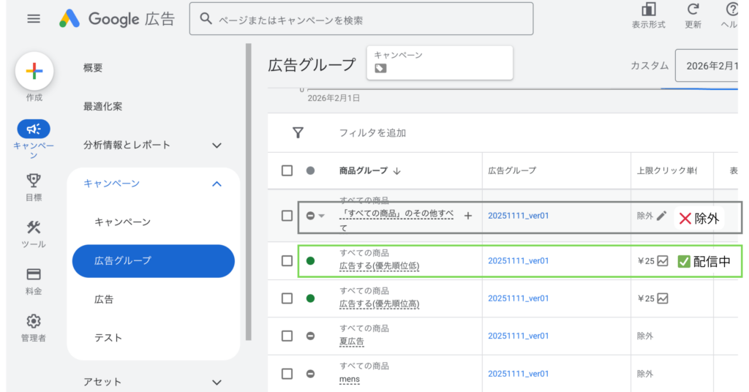The image size is (749, 392).
Task: Open the 管理者 gear icon
Action: (34, 321)
